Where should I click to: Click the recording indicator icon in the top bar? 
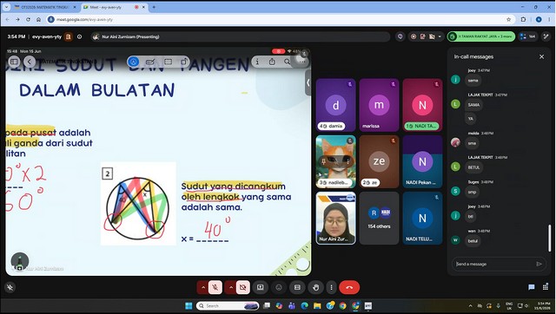pos(414,36)
